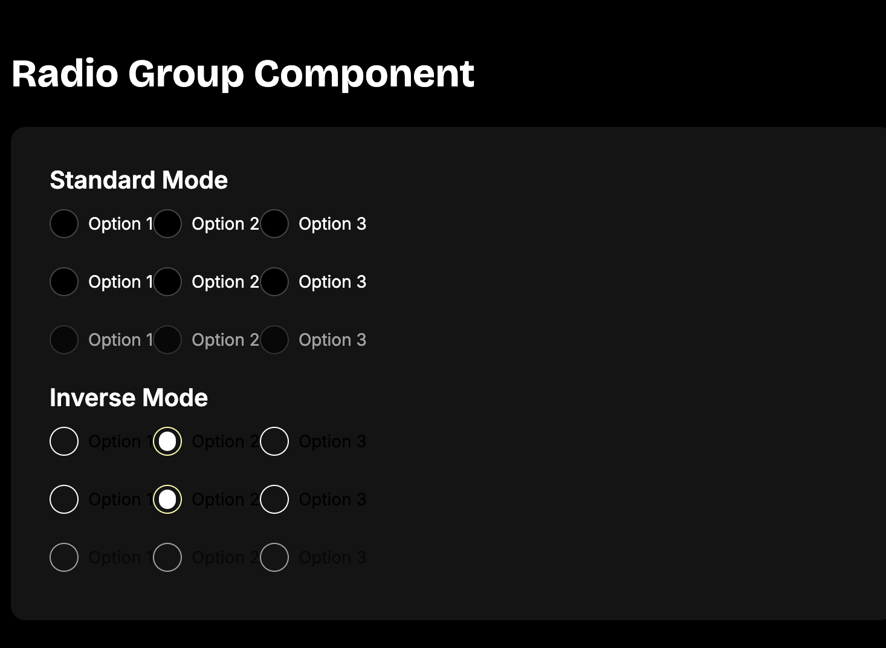This screenshot has height=648, width=886.
Task: Select Option 1 radio in first Standard Mode row
Action: point(64,224)
